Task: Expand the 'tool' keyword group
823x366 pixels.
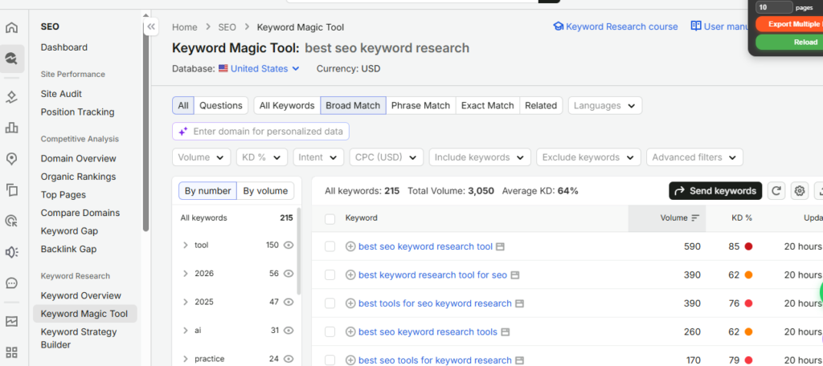Action: pos(186,245)
